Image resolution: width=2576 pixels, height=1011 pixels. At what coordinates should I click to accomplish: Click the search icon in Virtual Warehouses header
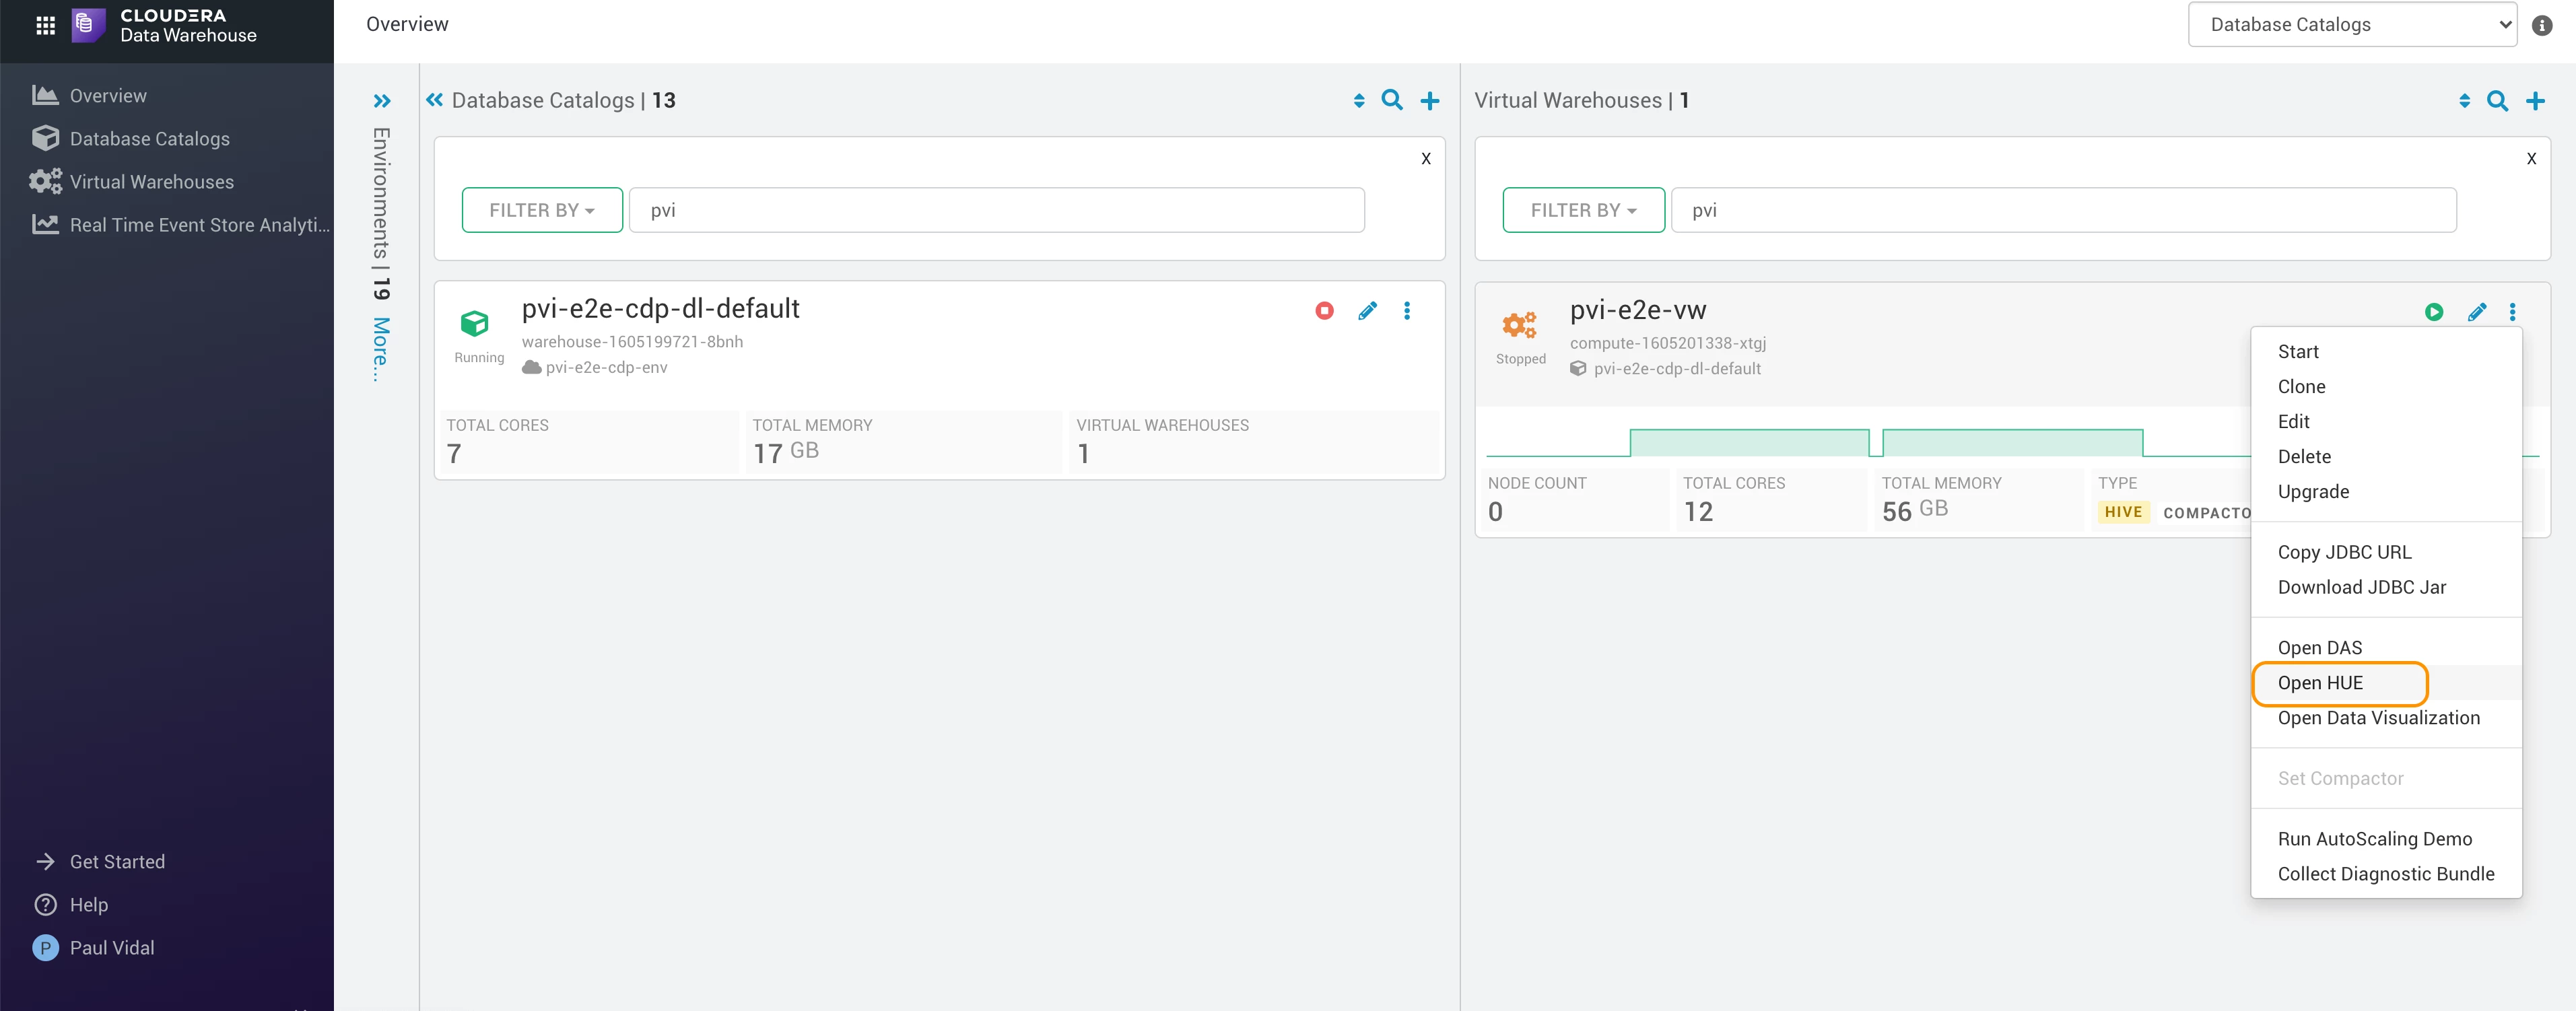[x=2497, y=101]
